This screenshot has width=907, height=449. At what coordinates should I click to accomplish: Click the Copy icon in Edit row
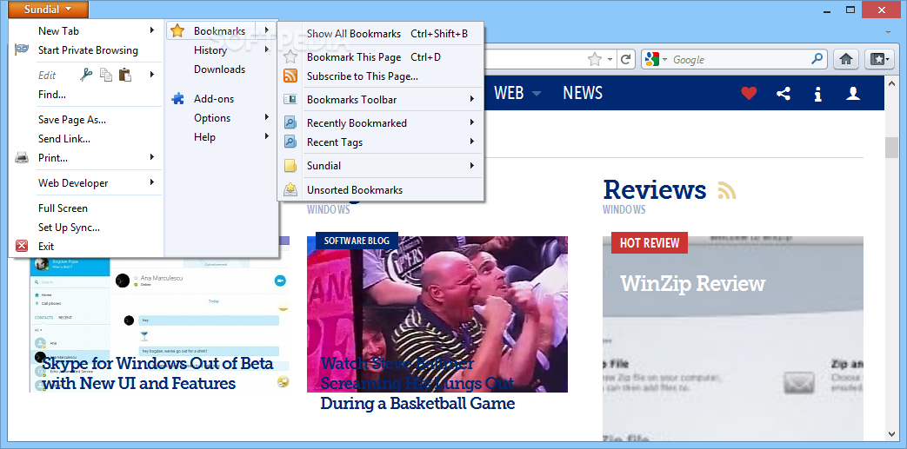[105, 74]
